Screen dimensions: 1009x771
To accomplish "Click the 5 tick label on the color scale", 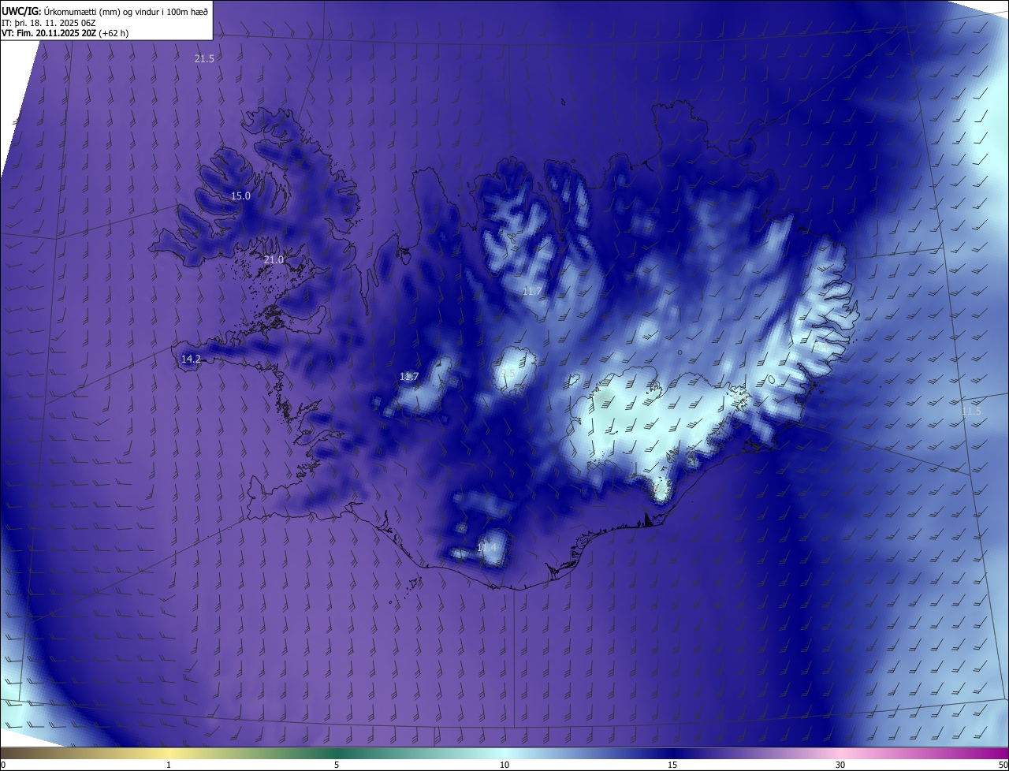I will click(337, 765).
